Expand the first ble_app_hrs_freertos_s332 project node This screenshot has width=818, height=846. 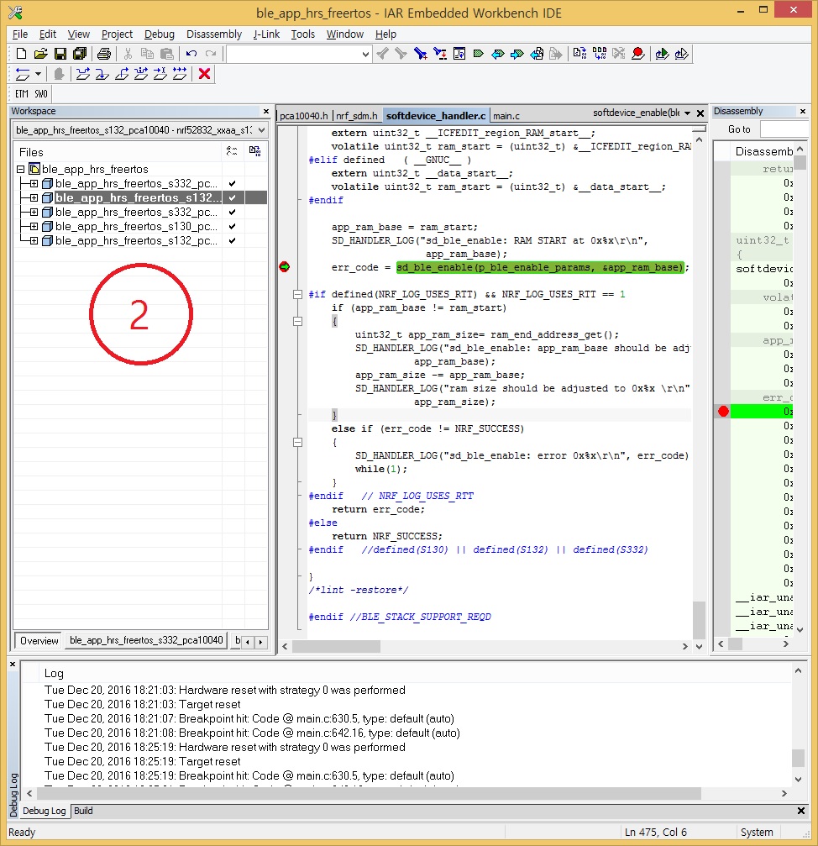(34, 183)
